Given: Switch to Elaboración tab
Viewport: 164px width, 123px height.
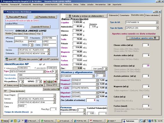Looking at the screenshot, I should (114, 15).
